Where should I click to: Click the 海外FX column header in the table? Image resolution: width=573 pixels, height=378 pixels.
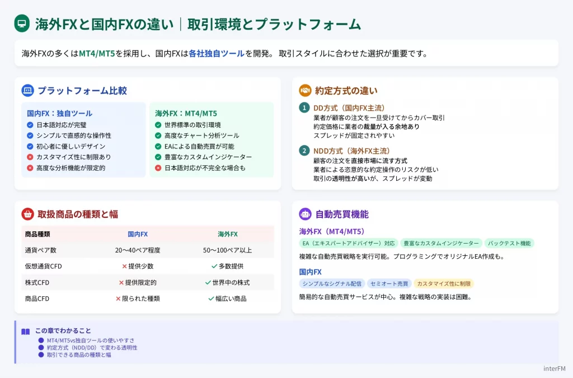[x=227, y=234]
